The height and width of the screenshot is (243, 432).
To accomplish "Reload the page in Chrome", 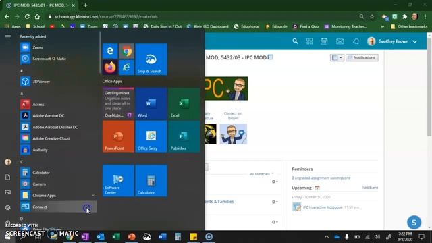I will 27,16.
